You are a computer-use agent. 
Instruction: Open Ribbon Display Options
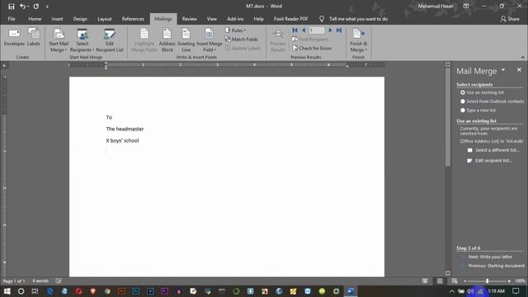pyautogui.click(x=465, y=6)
